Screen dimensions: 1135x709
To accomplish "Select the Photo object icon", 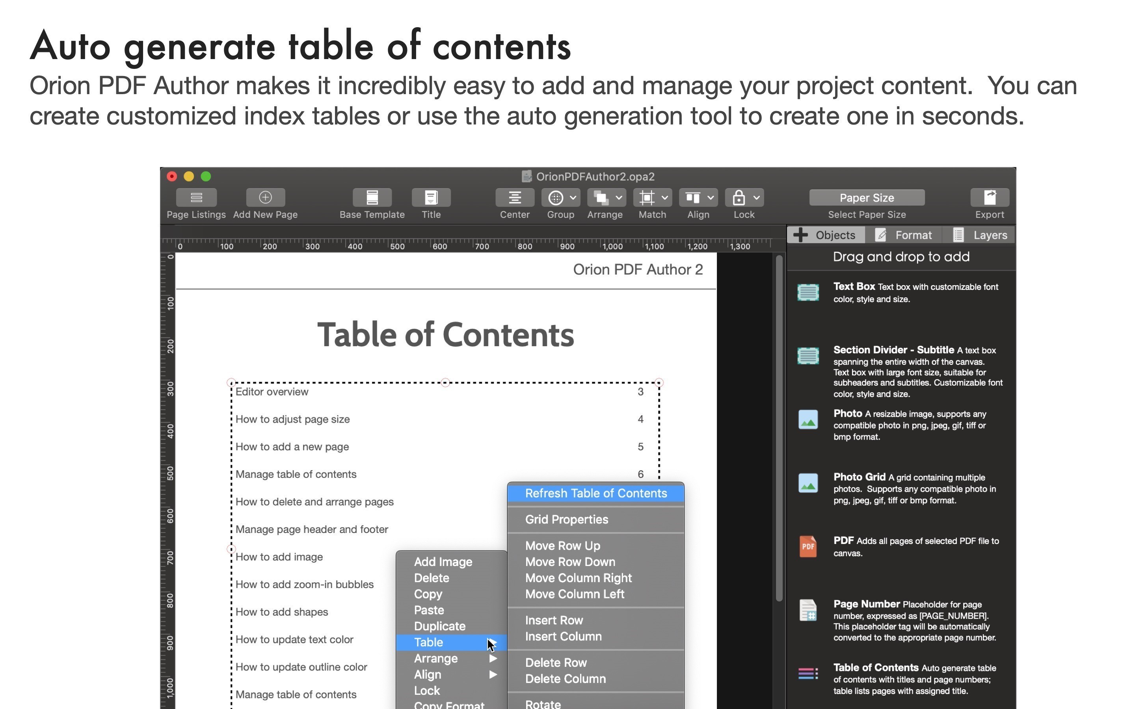I will click(x=808, y=419).
